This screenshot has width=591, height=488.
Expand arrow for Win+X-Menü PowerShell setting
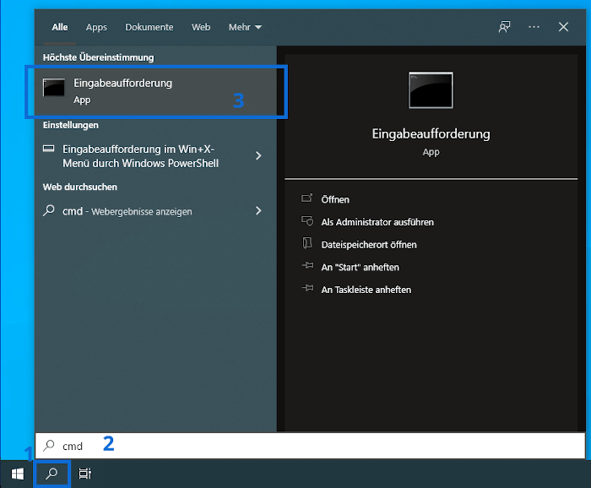[258, 155]
